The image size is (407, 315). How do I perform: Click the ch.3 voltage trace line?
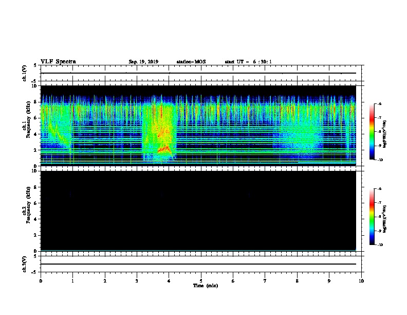198,264
